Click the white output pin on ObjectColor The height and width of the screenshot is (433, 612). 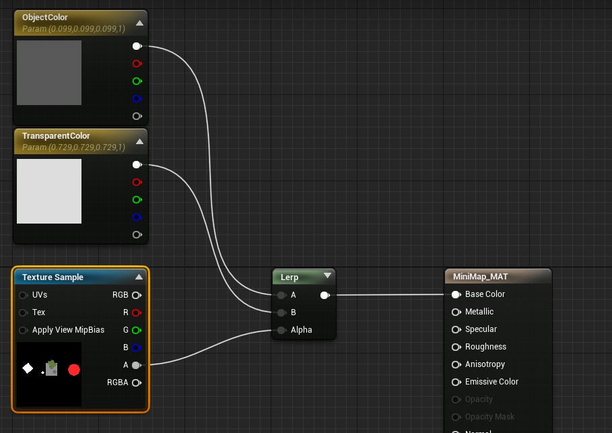click(x=137, y=46)
